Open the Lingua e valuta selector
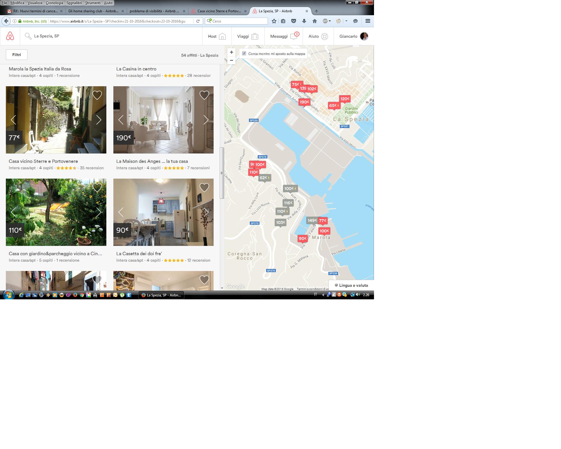561x449 pixels. 351,285
